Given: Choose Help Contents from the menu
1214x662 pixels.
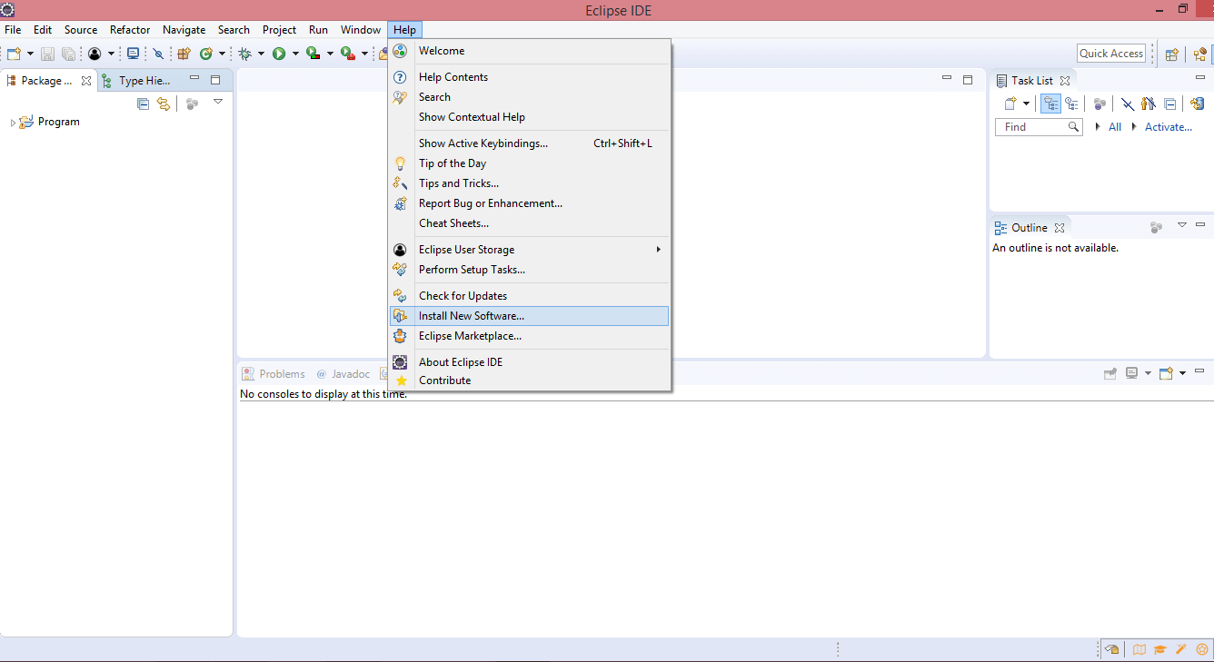Looking at the screenshot, I should (530, 77).
